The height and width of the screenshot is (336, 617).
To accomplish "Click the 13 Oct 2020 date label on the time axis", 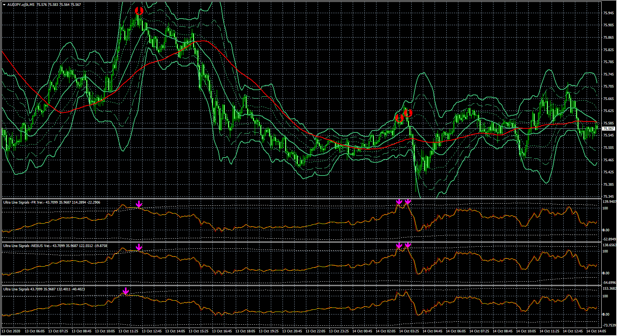I will coord(11,331).
